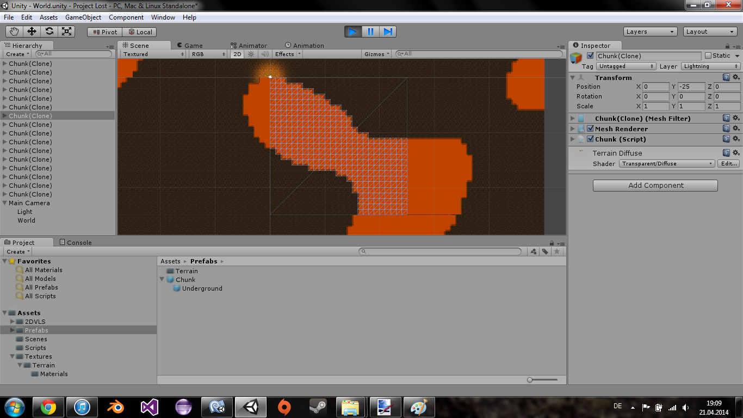Open the Tag dropdown
The width and height of the screenshot is (743, 418).
(626, 66)
